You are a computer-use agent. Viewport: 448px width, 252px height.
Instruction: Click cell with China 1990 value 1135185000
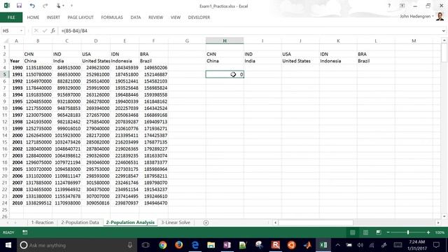[x=38, y=68]
